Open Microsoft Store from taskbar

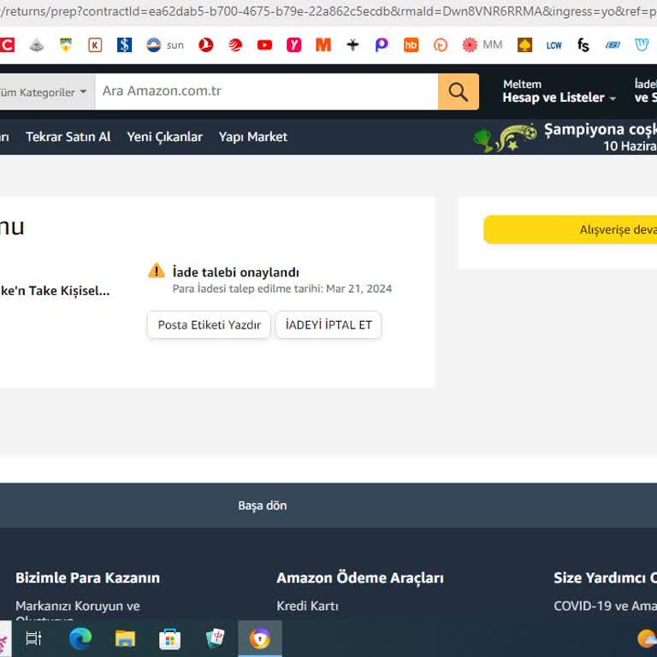pyautogui.click(x=169, y=638)
